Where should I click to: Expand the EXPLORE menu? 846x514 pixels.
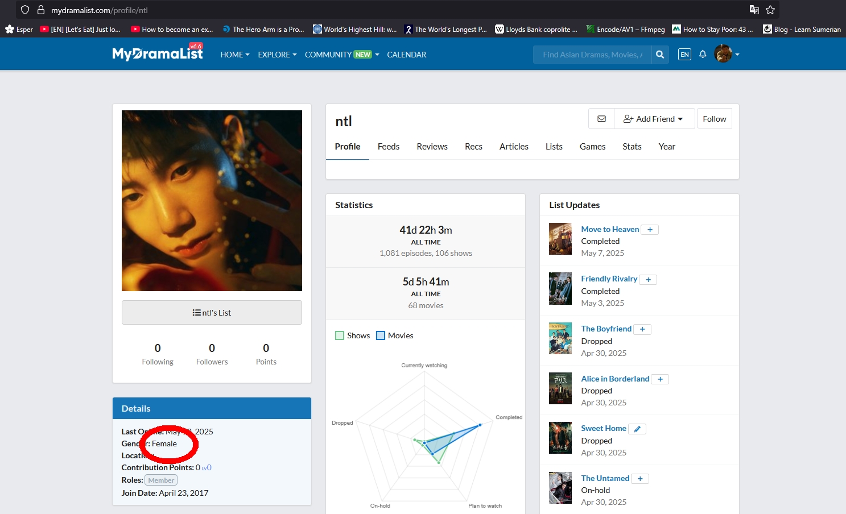coord(277,55)
